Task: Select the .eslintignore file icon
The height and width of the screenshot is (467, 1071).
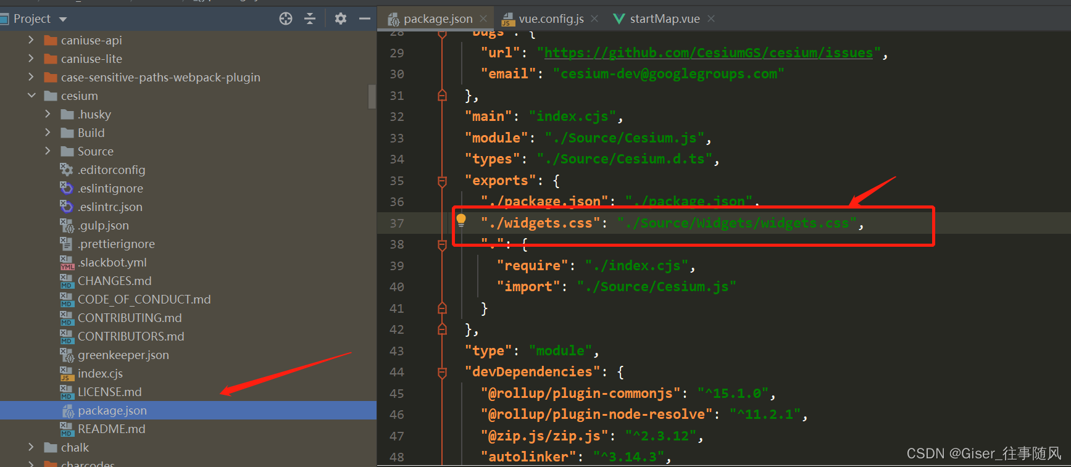Action: click(x=67, y=188)
